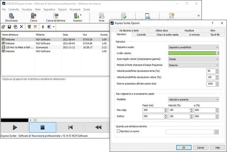Viewport: 227px width, 152px height.
Task: Click the Carica ed elimina icon
Action: pos(56,18)
